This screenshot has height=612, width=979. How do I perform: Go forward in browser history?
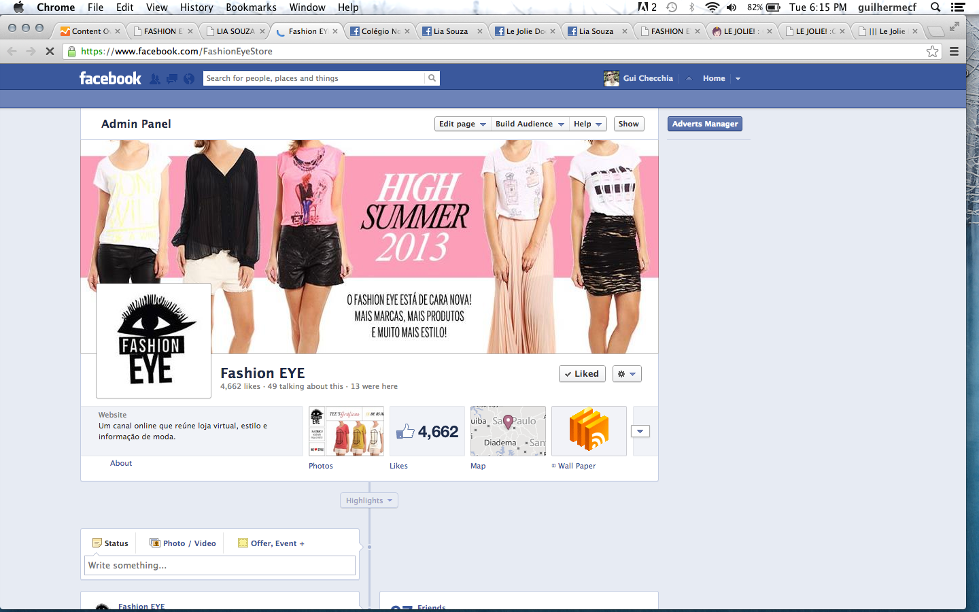coord(31,51)
